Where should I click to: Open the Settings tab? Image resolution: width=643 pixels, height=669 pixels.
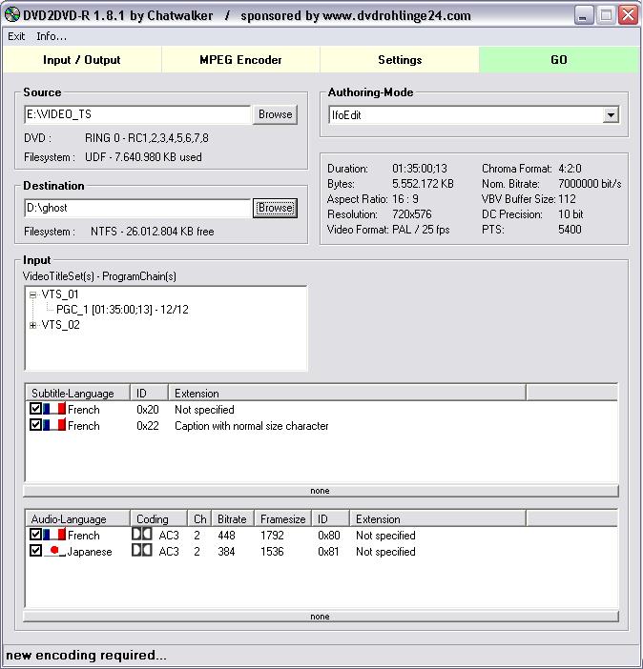400,60
